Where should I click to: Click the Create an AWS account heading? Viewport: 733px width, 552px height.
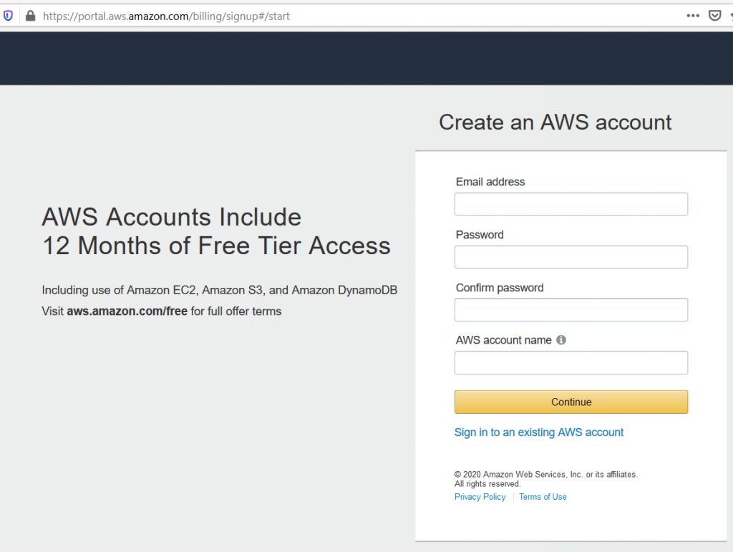(x=555, y=122)
